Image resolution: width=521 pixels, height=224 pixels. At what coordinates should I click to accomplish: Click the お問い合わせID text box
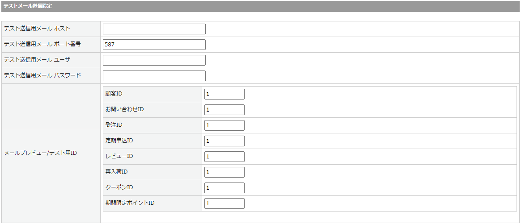224,110
